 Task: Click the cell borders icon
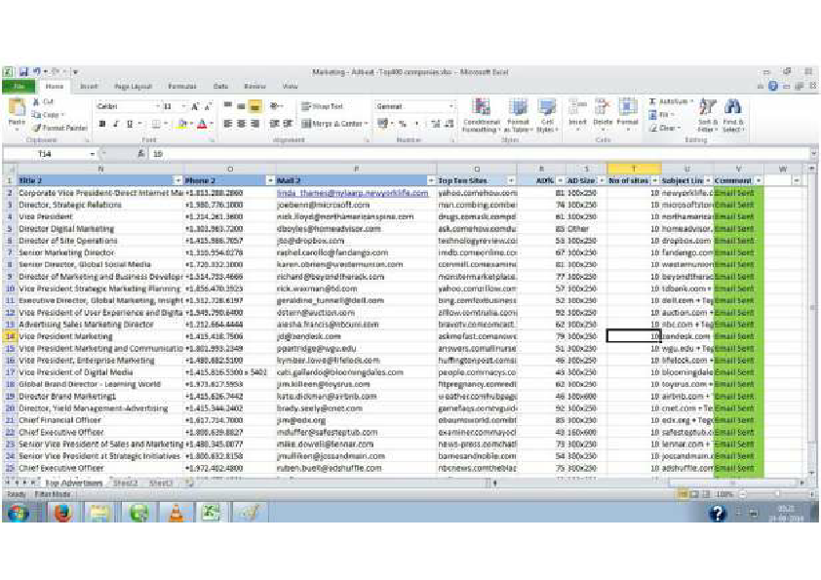(156, 124)
